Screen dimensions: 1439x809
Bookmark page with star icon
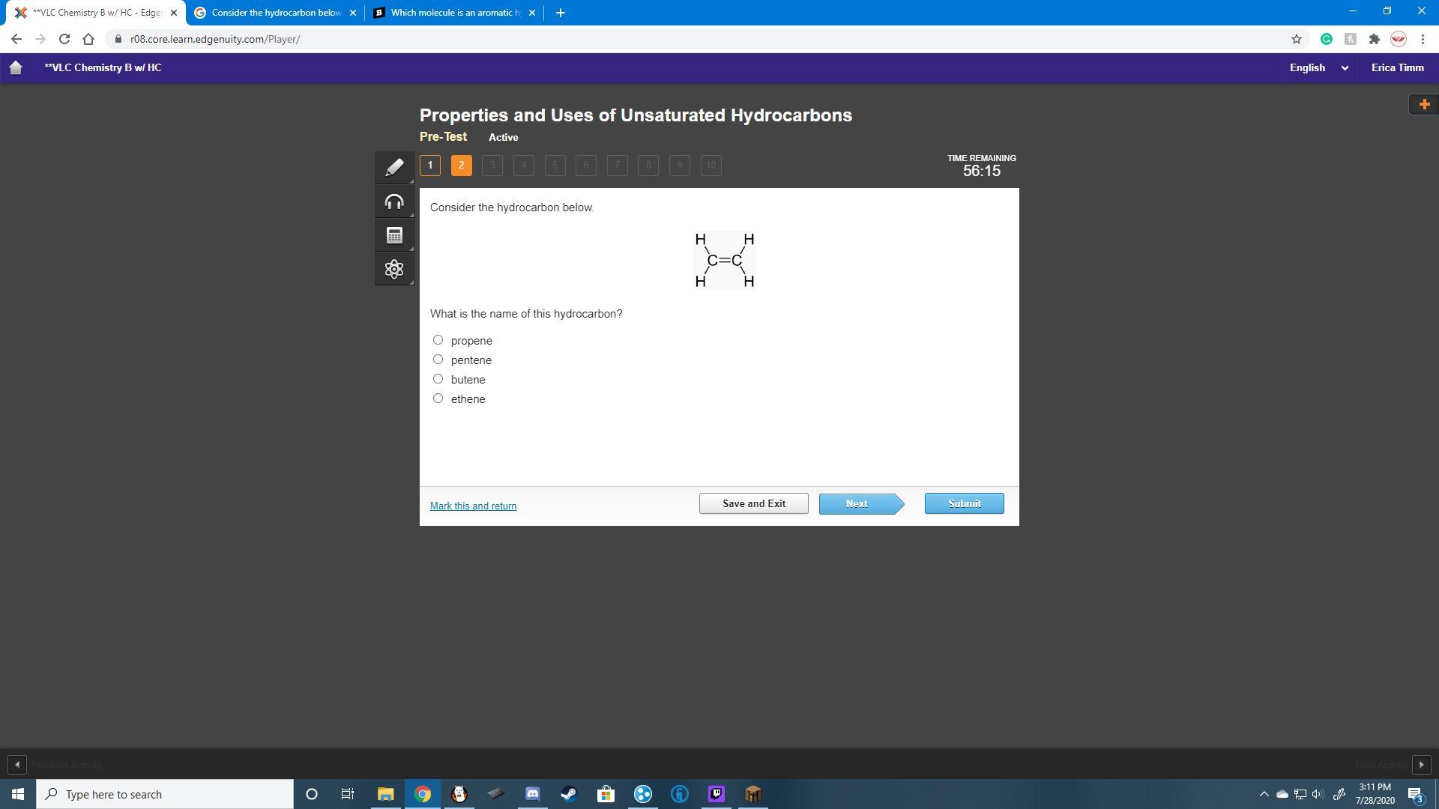click(x=1296, y=39)
